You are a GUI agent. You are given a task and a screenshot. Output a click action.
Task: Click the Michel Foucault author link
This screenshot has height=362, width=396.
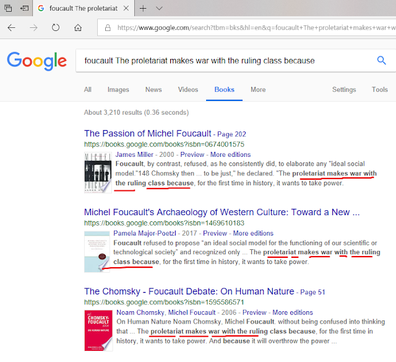point(192,312)
